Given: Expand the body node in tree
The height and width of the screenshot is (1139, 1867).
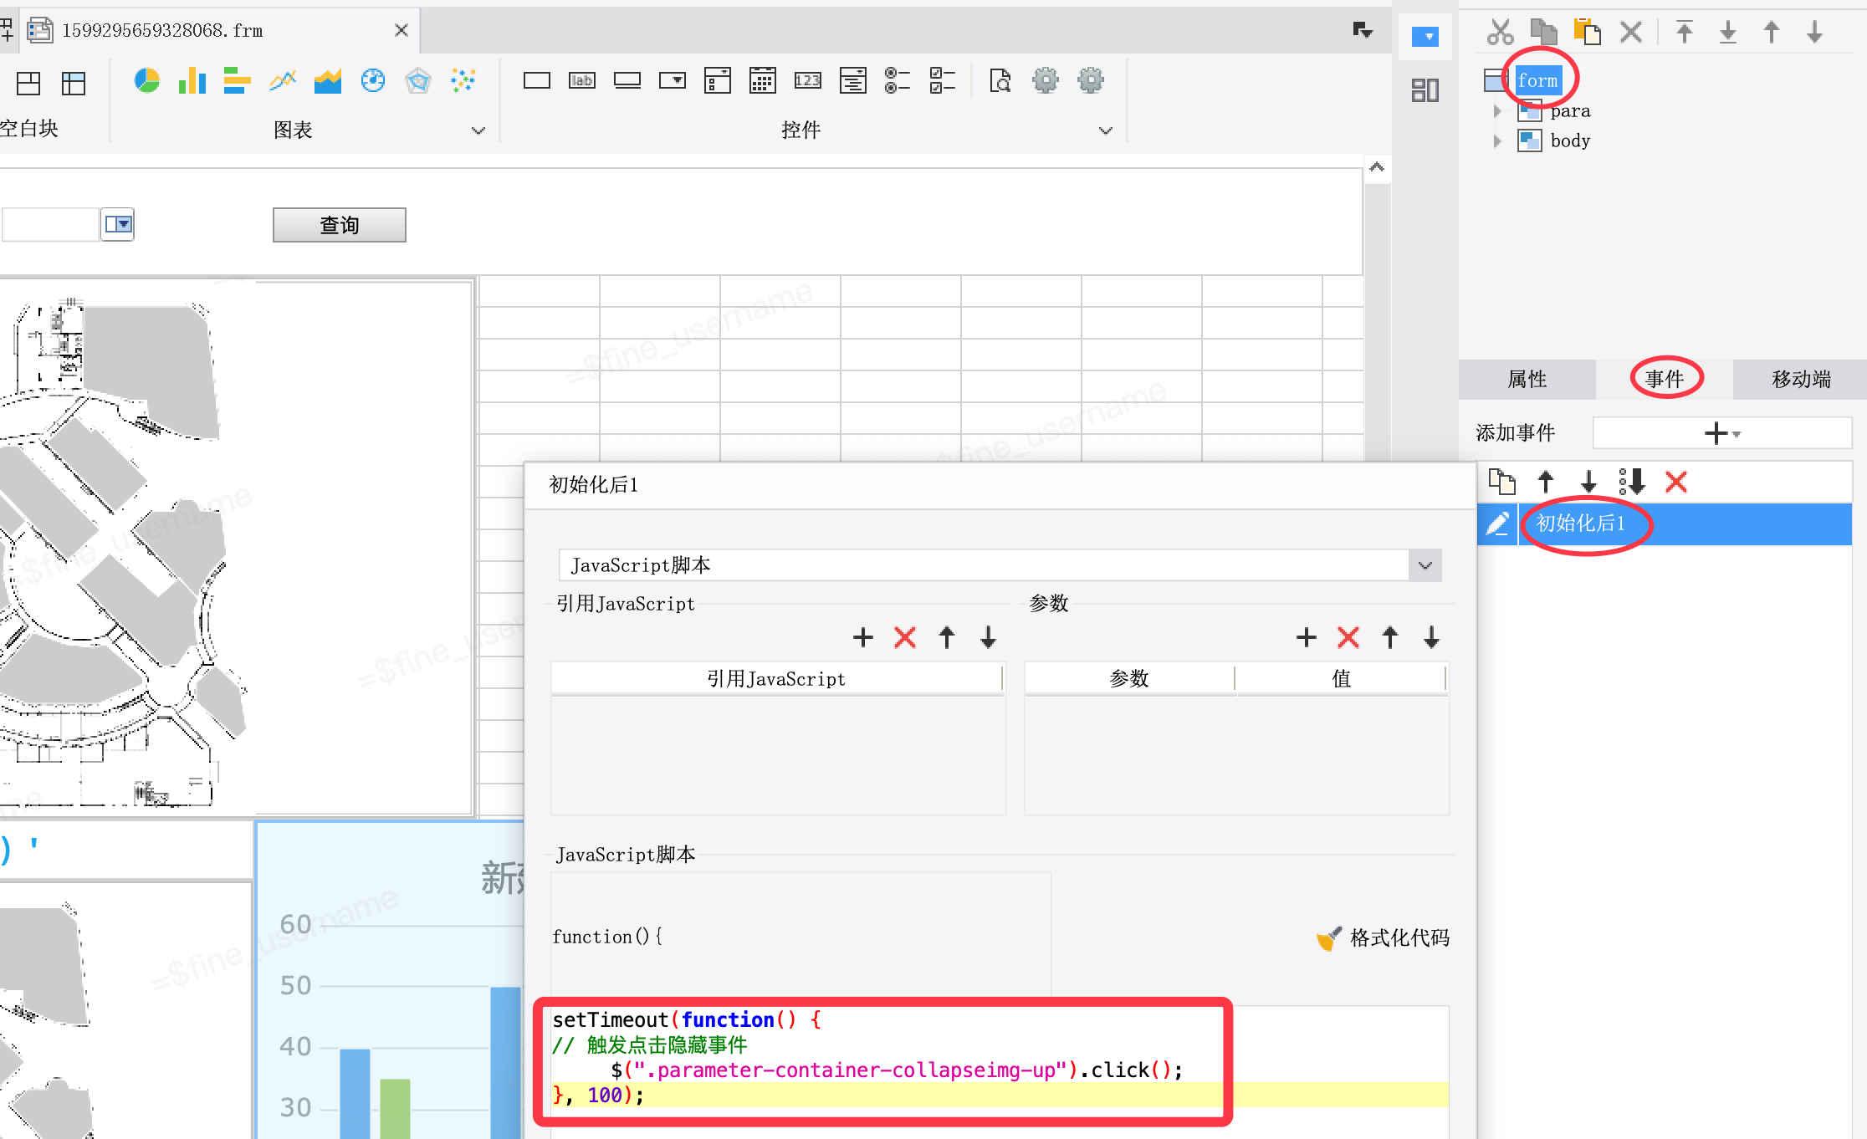Looking at the screenshot, I should [1497, 141].
